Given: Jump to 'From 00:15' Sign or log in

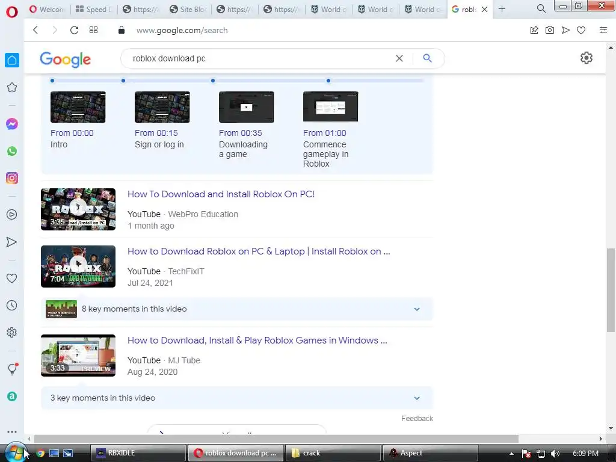Looking at the screenshot, I should tap(156, 133).
